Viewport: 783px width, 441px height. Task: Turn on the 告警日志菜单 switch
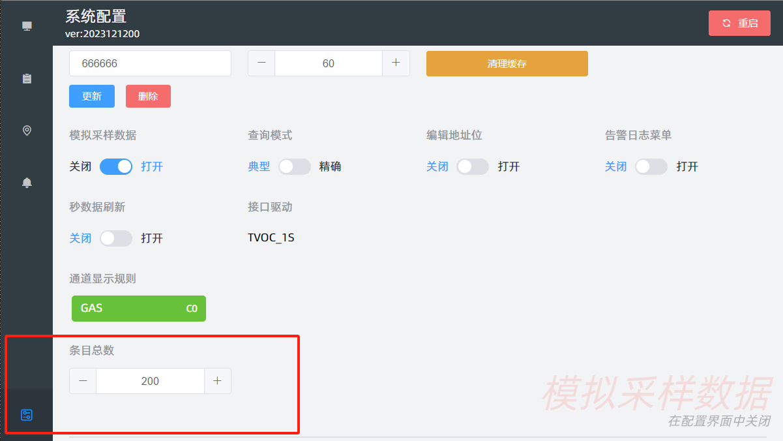tap(651, 166)
